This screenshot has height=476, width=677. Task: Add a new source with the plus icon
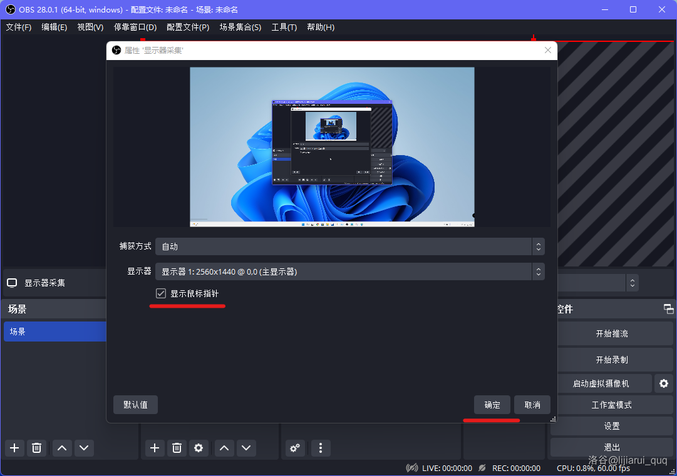(x=155, y=448)
